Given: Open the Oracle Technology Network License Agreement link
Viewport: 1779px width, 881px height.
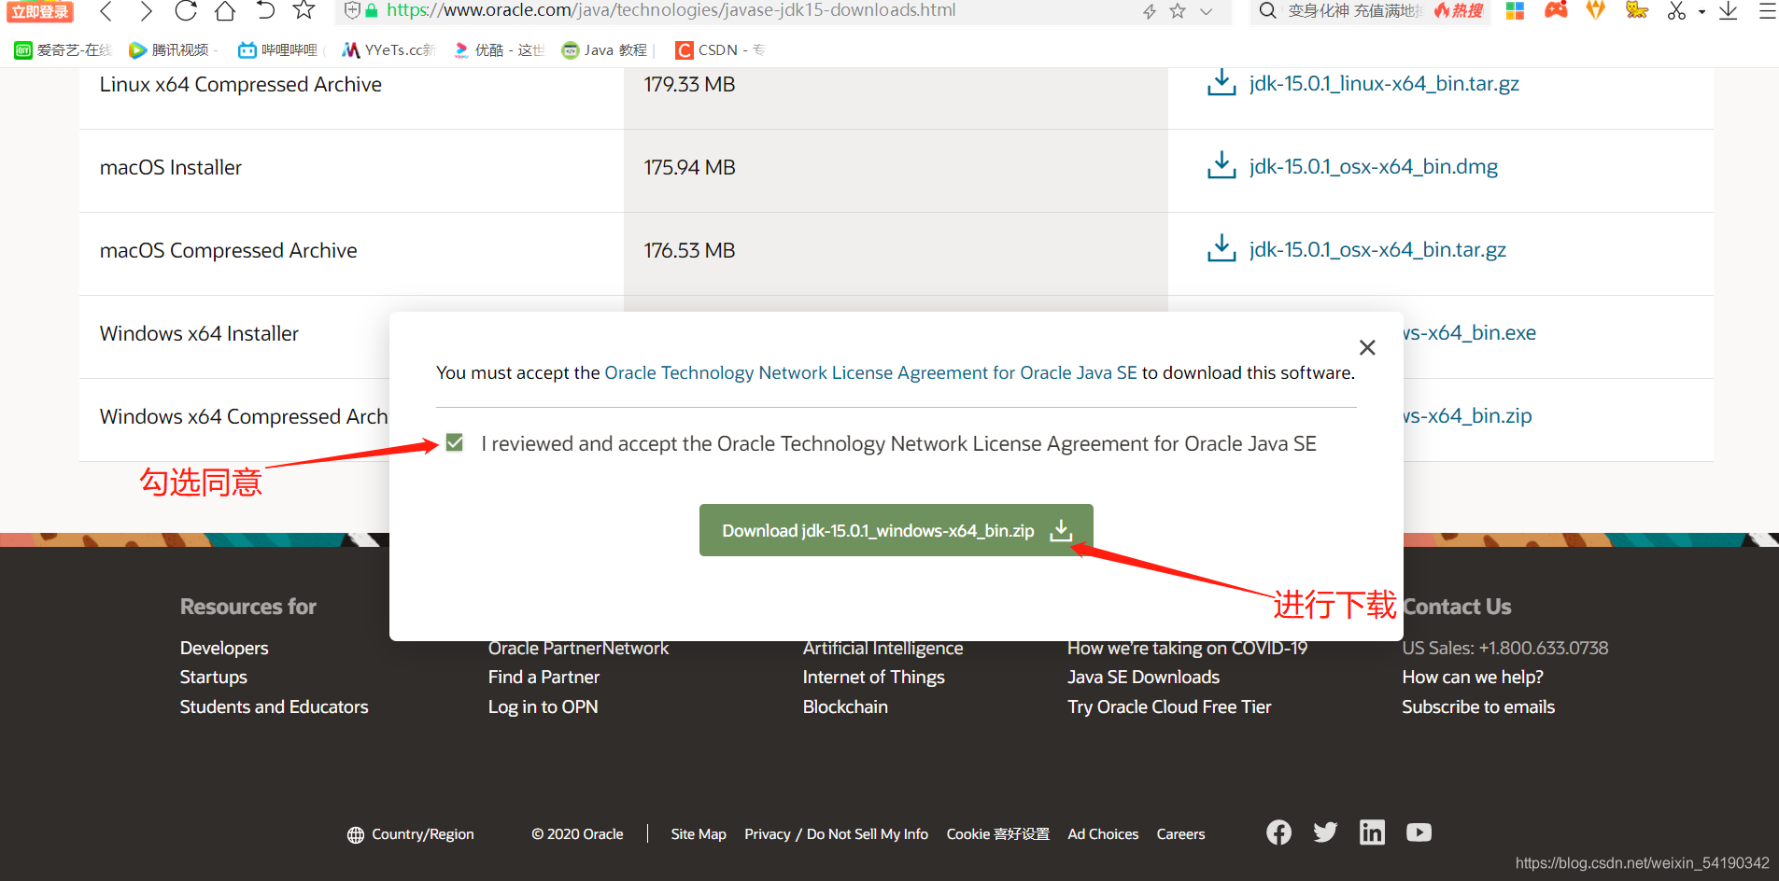Looking at the screenshot, I should 870,372.
